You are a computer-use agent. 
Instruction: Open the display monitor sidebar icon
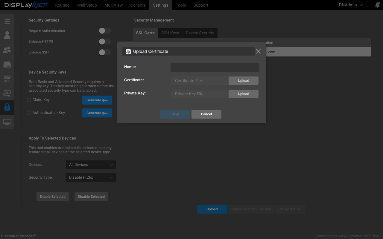point(7,122)
